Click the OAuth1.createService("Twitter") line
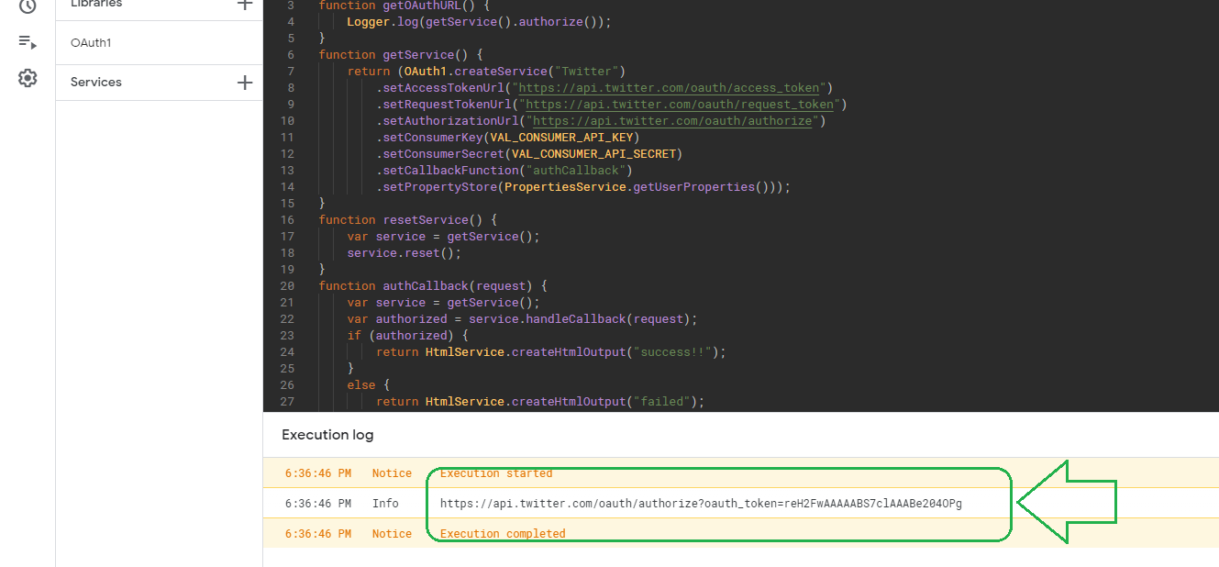The height and width of the screenshot is (567, 1219). pyautogui.click(x=486, y=72)
